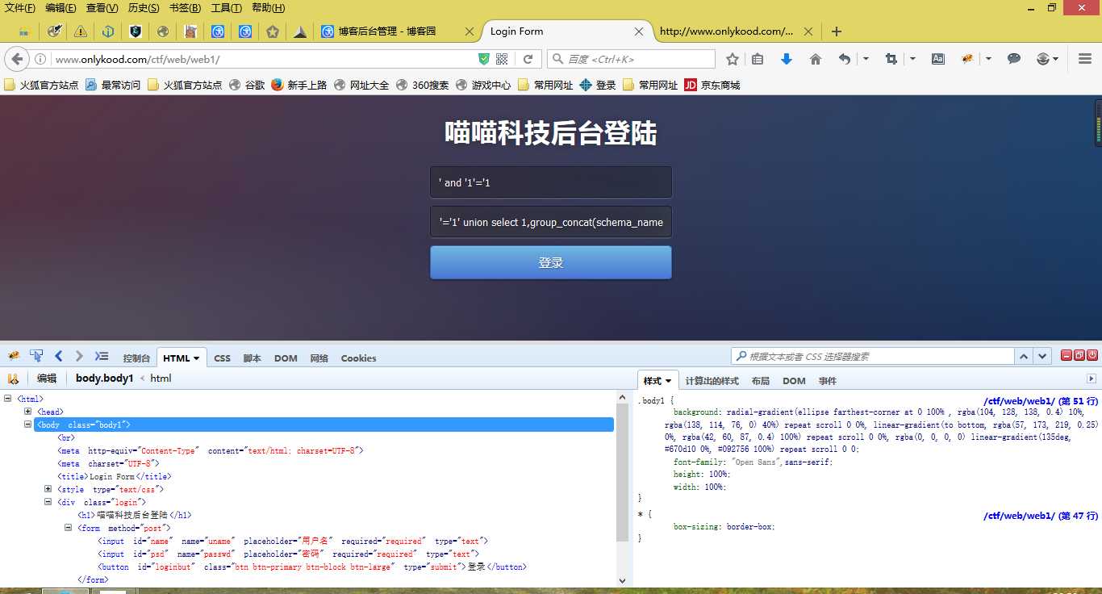The image size is (1102, 594).
Task: Collapse the <div class="login"> node
Action: click(48, 502)
